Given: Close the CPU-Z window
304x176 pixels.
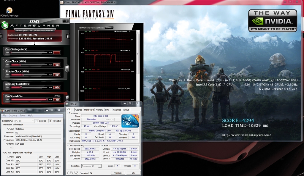Looking at the screenshot, I should coord(137,104).
